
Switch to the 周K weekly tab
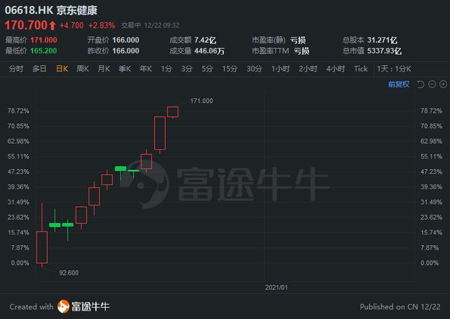[x=83, y=69]
